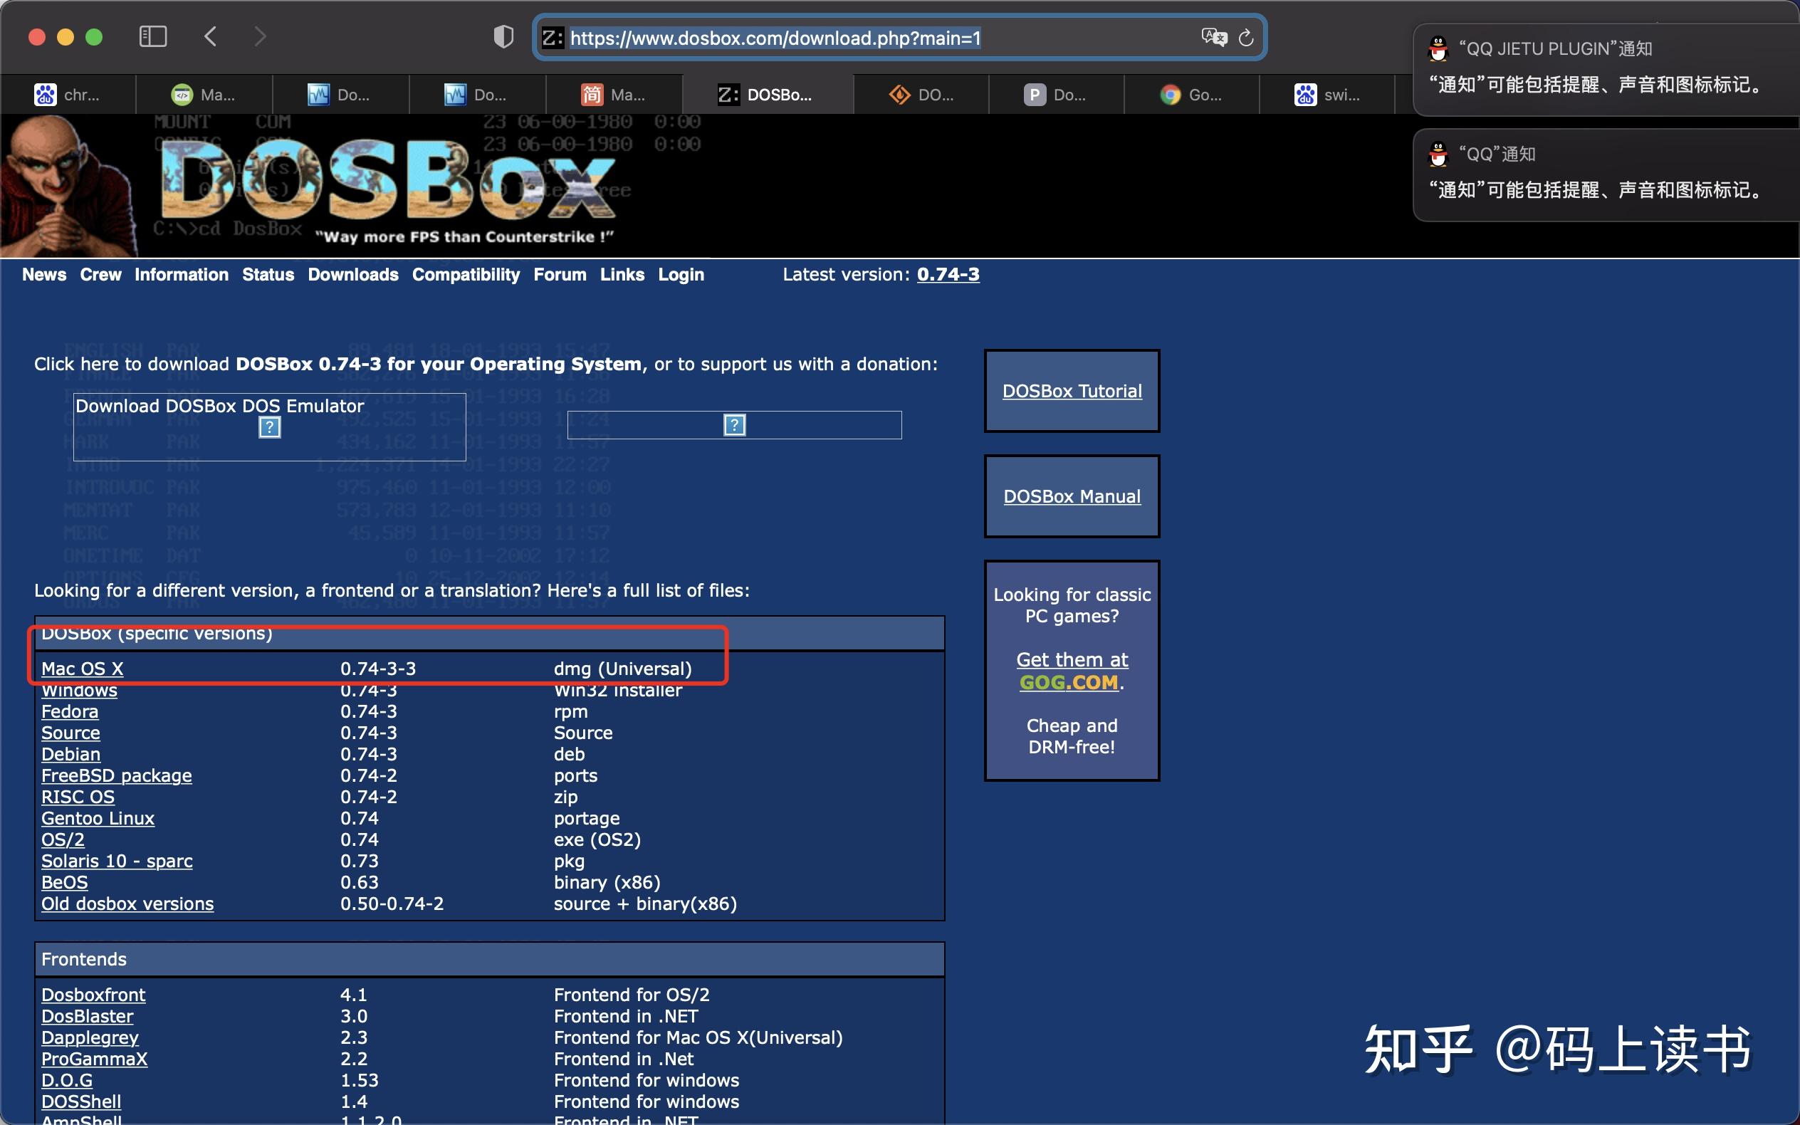Click the question-mark badge inside the Download DOSBox box
Viewport: 1800px width, 1125px height.
click(268, 427)
